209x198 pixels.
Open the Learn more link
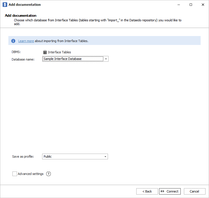coord(26,41)
